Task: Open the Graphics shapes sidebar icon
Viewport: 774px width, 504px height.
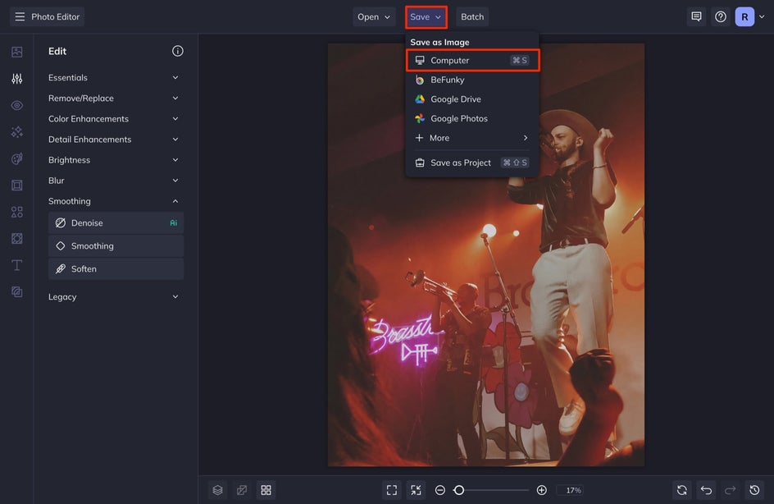Action: tap(16, 212)
